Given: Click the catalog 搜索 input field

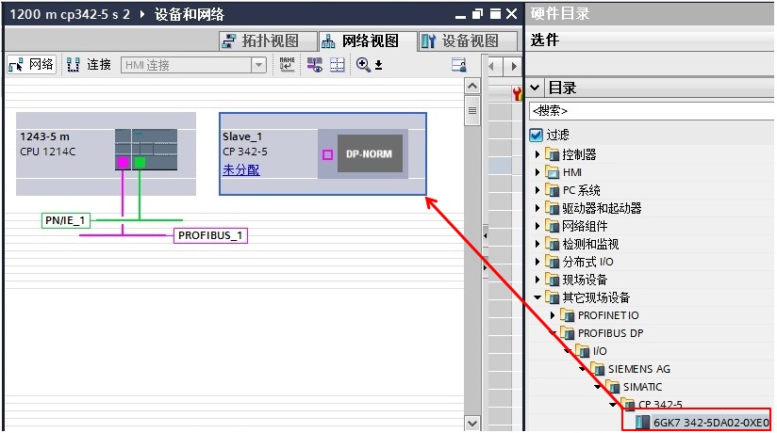Looking at the screenshot, I should click(652, 111).
